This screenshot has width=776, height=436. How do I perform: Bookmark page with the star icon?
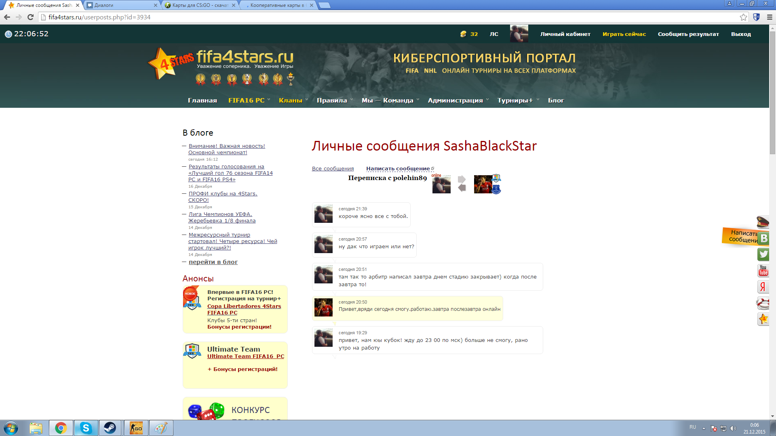743,17
